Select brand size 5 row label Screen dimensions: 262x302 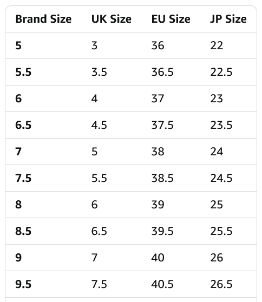tap(18, 45)
